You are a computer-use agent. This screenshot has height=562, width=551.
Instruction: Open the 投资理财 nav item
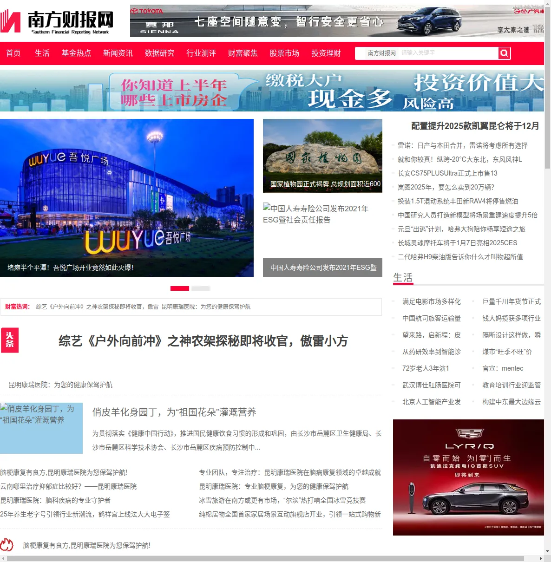[326, 53]
